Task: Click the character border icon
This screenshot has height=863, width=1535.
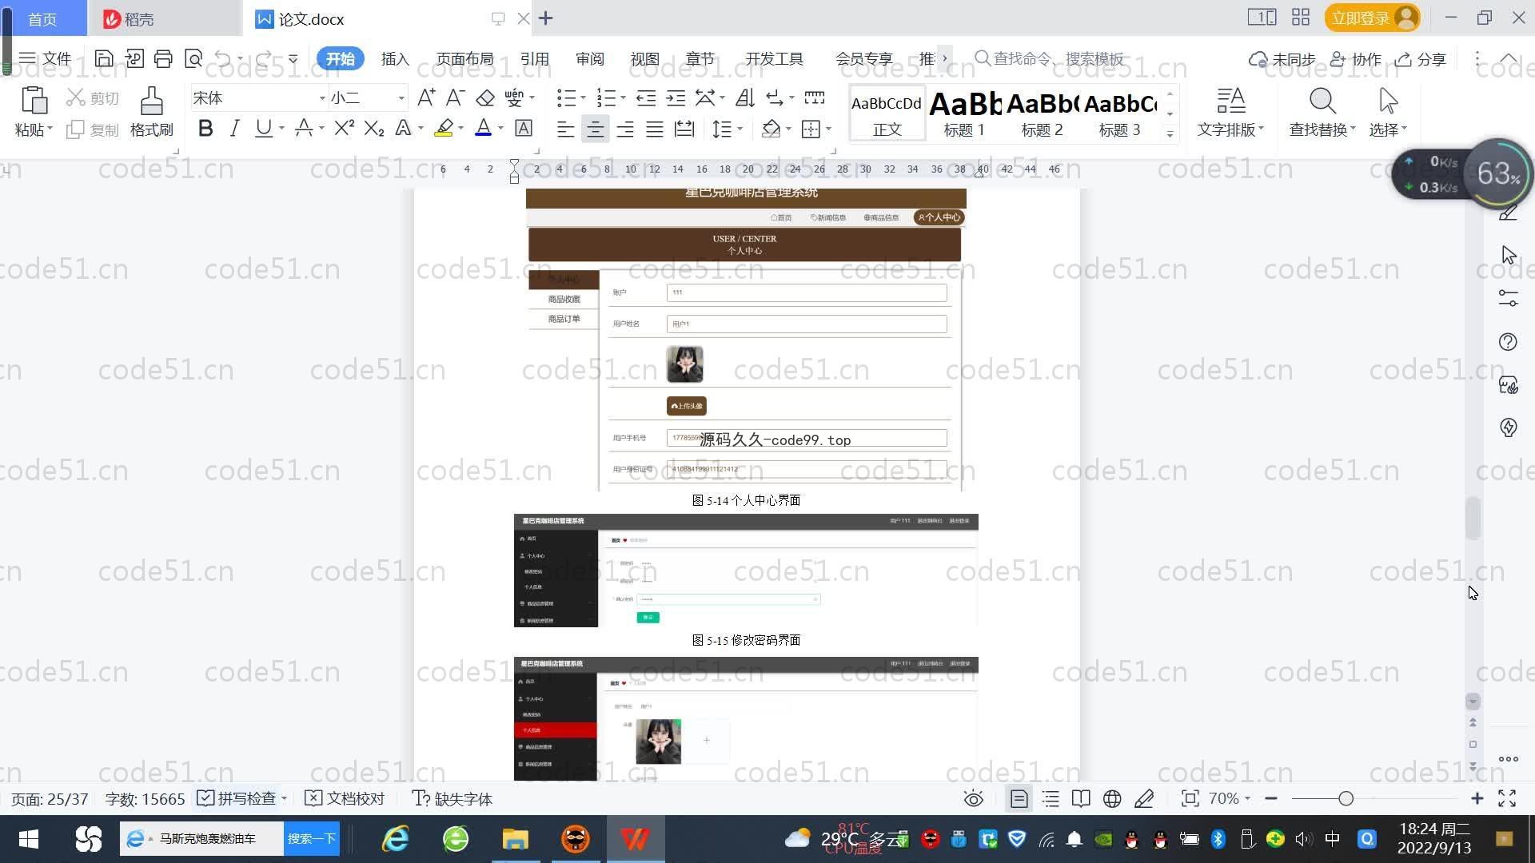Action: click(524, 128)
